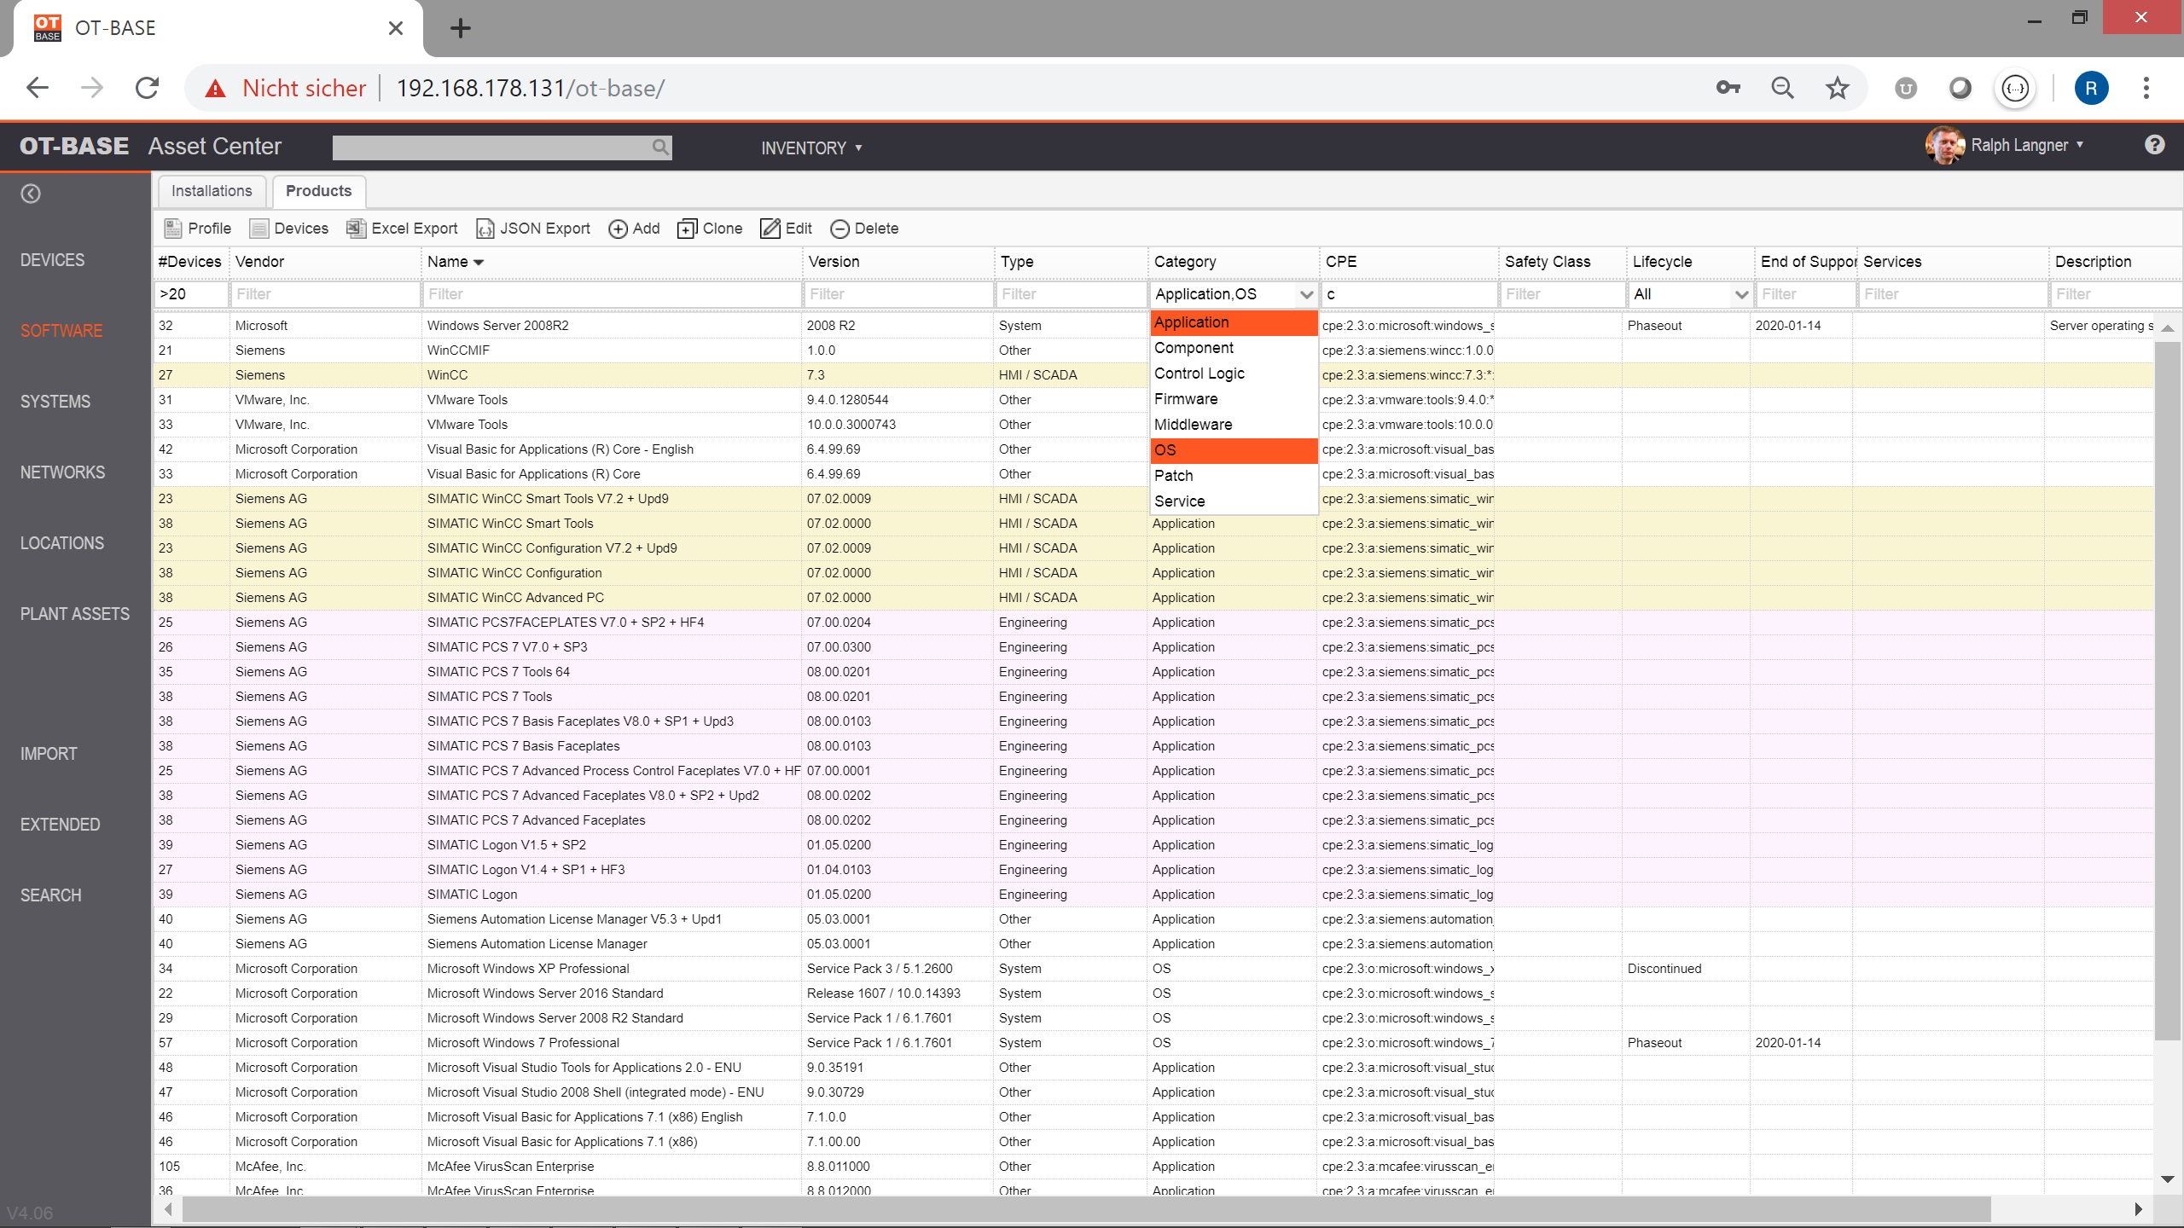Edit the selected product
Image resolution: width=2184 pixels, height=1228 pixels.
tap(787, 229)
